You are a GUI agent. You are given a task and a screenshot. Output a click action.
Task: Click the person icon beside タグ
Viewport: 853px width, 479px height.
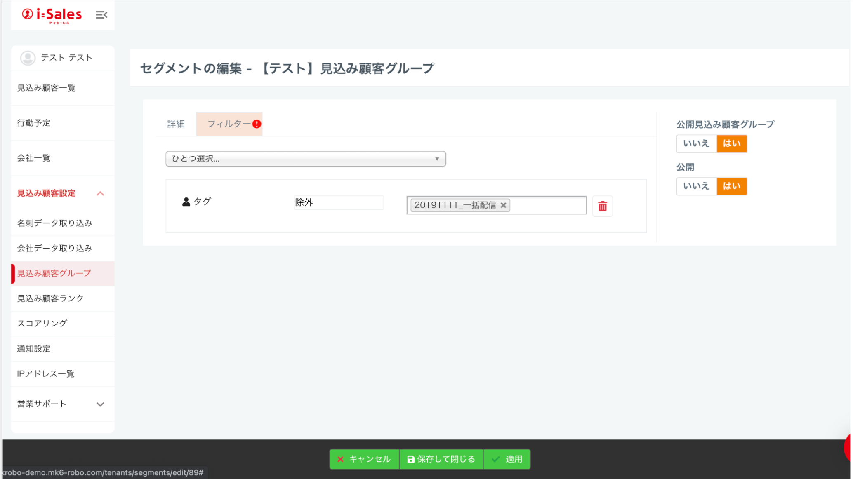pyautogui.click(x=186, y=202)
